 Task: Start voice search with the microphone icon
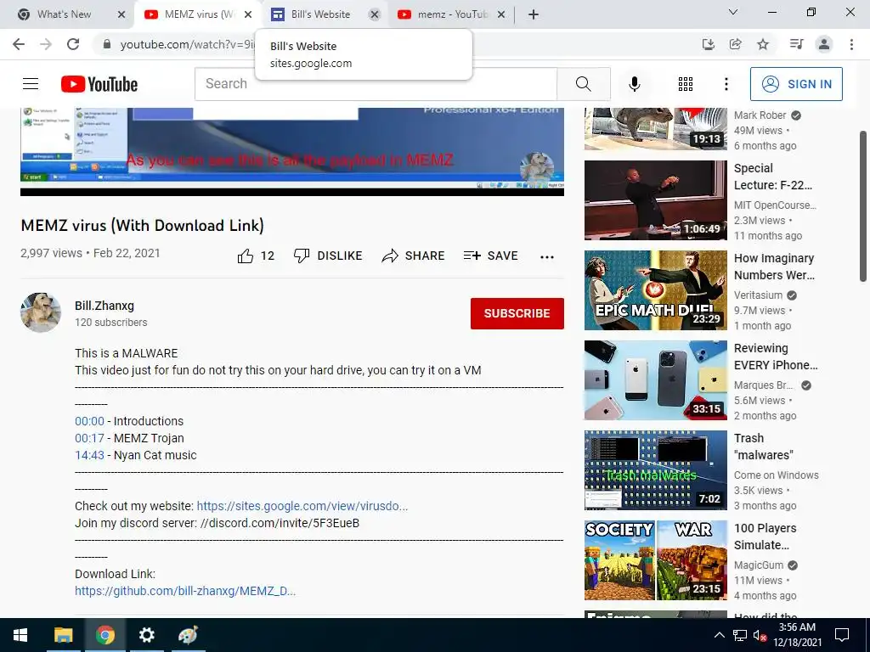coord(634,84)
